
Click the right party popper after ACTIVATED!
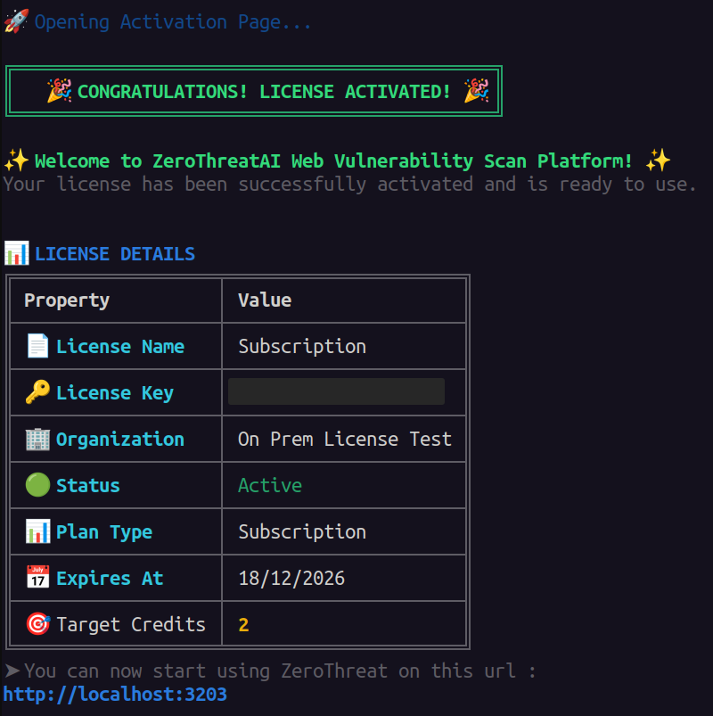point(477,90)
